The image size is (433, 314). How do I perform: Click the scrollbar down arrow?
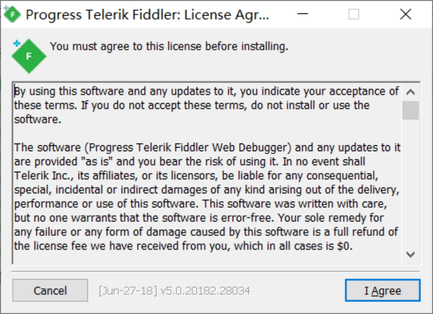[411, 254]
